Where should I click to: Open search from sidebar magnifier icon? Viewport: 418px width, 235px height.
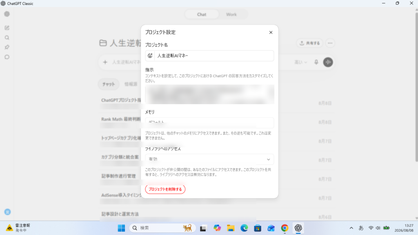point(7,37)
